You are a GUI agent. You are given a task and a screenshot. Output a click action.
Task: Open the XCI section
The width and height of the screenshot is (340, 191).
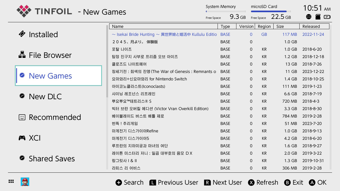coord(58,138)
